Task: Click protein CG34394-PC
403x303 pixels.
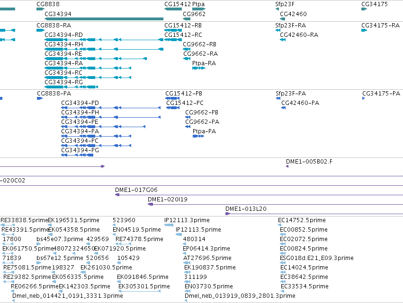Action: (80, 141)
